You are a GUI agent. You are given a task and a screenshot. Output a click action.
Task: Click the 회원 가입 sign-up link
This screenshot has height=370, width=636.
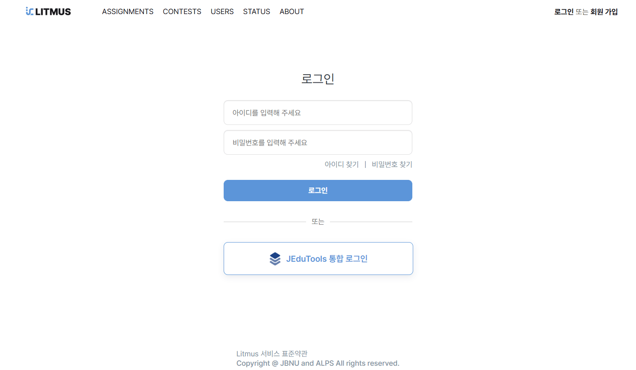tap(604, 12)
